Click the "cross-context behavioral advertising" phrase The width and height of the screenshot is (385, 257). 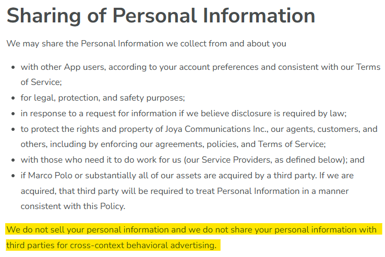(x=143, y=245)
